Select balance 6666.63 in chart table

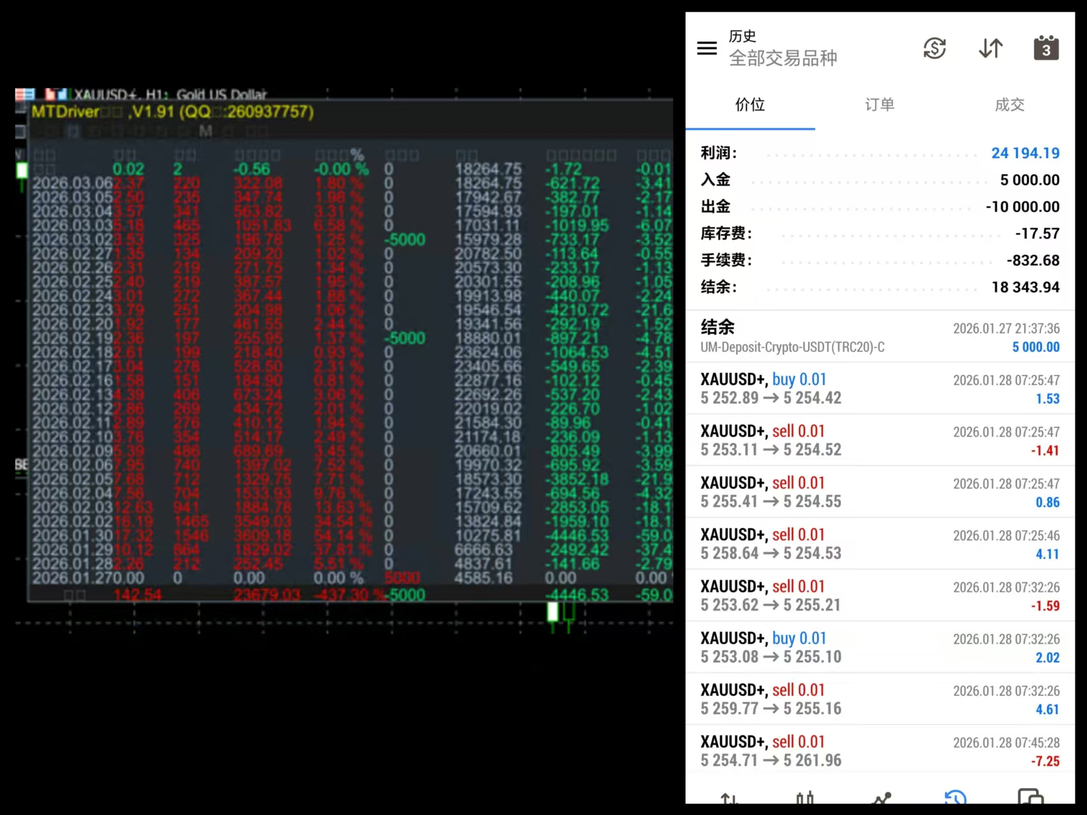tap(484, 549)
